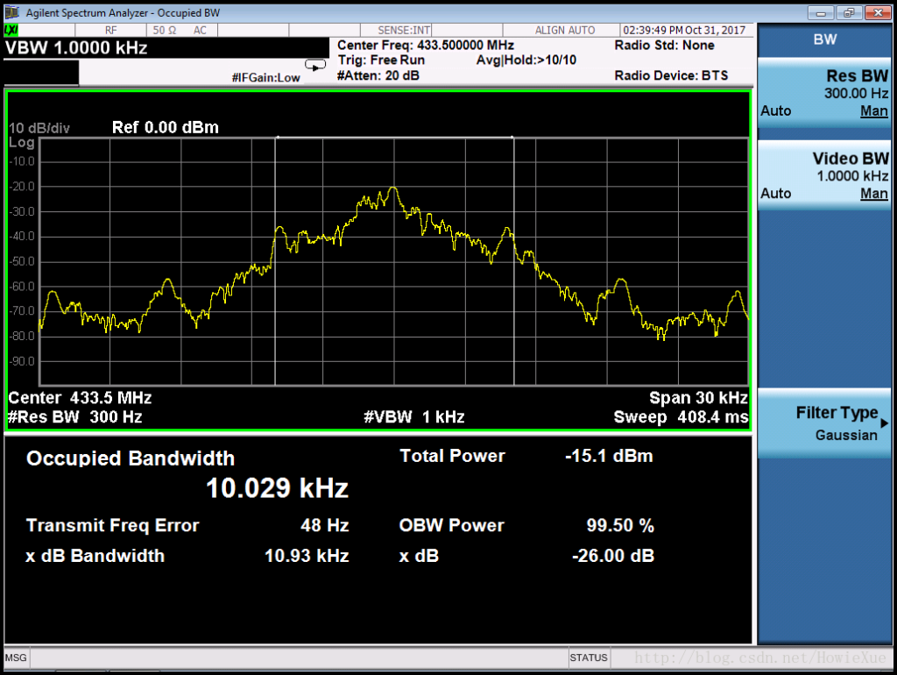Screen dimensions: 897x675
Task: Click the Center Freq 433.500000 MHz readout
Action: [425, 46]
